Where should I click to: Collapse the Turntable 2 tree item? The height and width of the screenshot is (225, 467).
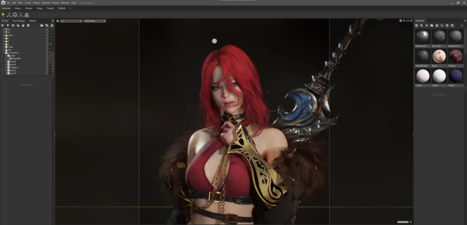(4, 53)
